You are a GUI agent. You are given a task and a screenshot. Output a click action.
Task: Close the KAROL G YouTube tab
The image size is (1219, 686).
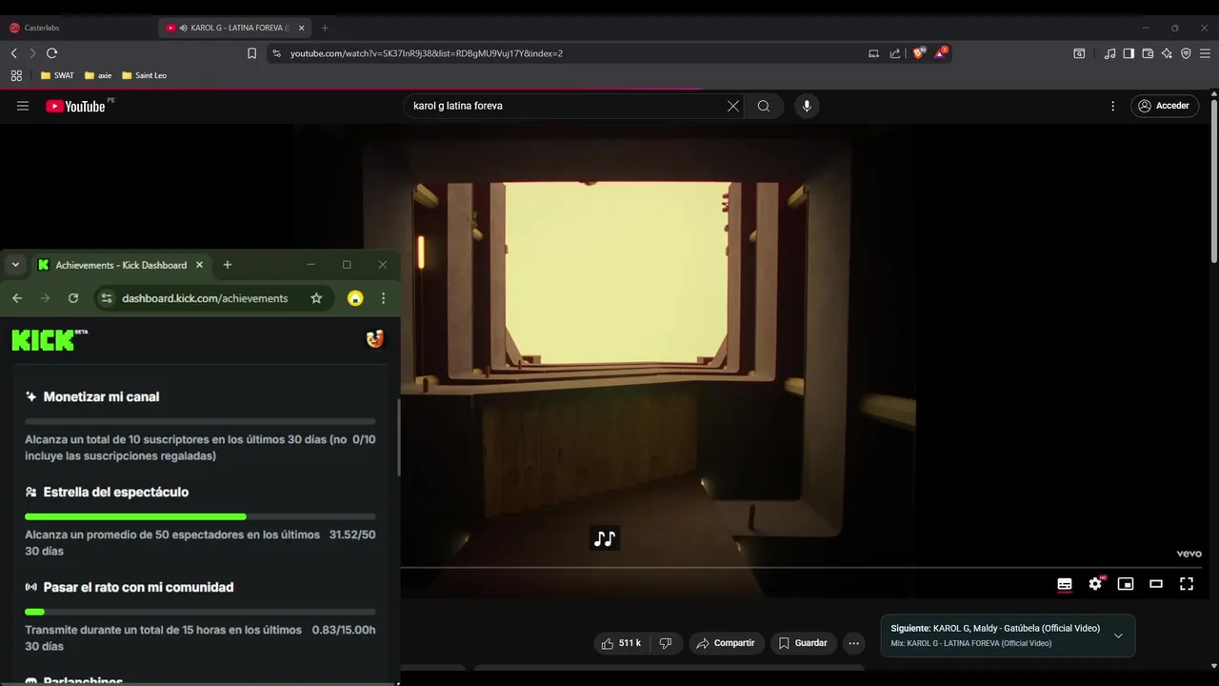(x=301, y=28)
